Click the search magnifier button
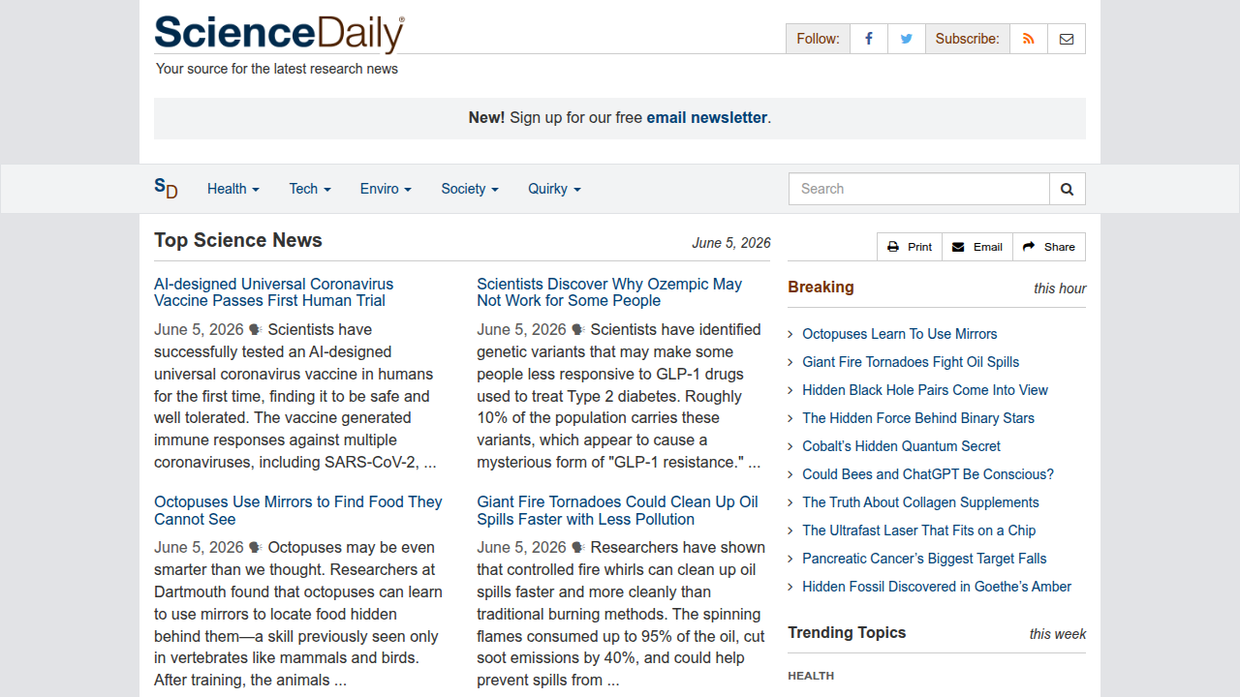Viewport: 1240px width, 697px height. 1068,189
